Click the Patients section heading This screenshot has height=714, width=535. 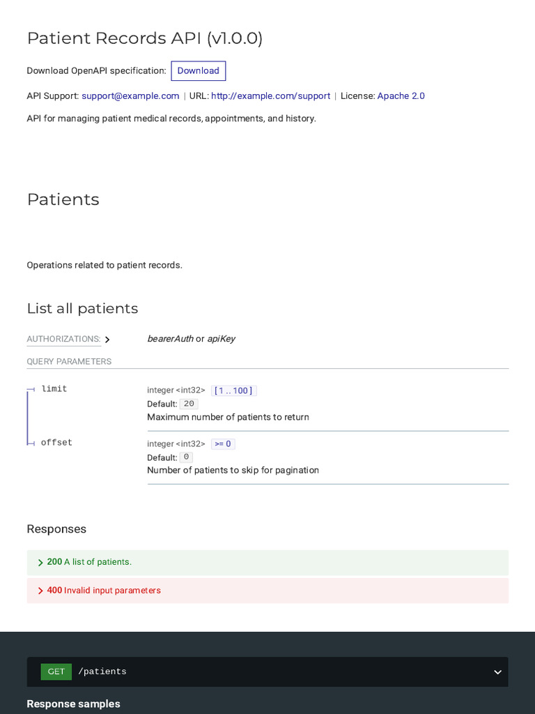point(63,199)
